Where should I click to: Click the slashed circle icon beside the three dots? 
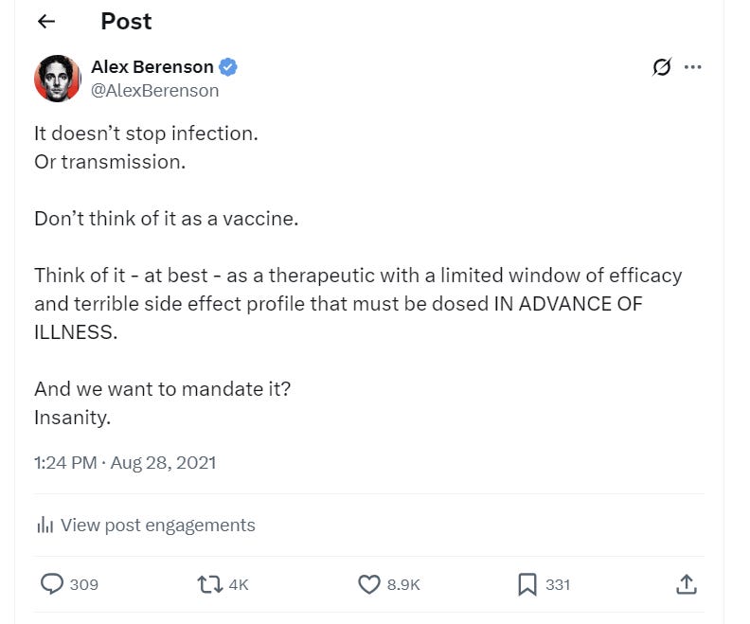(662, 67)
